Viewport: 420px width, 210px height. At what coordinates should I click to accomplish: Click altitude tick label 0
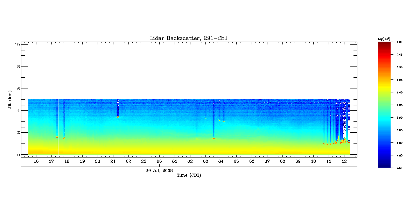point(18,155)
